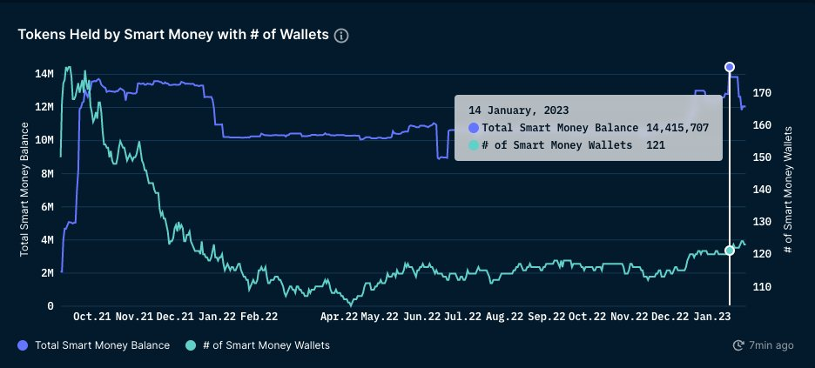The width and height of the screenshot is (815, 368).
Task: Click the info icon beside chart title
Action: 341,36
